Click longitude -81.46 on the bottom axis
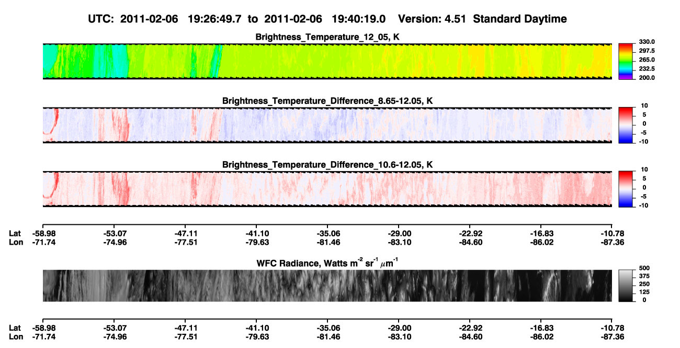 [327, 337]
